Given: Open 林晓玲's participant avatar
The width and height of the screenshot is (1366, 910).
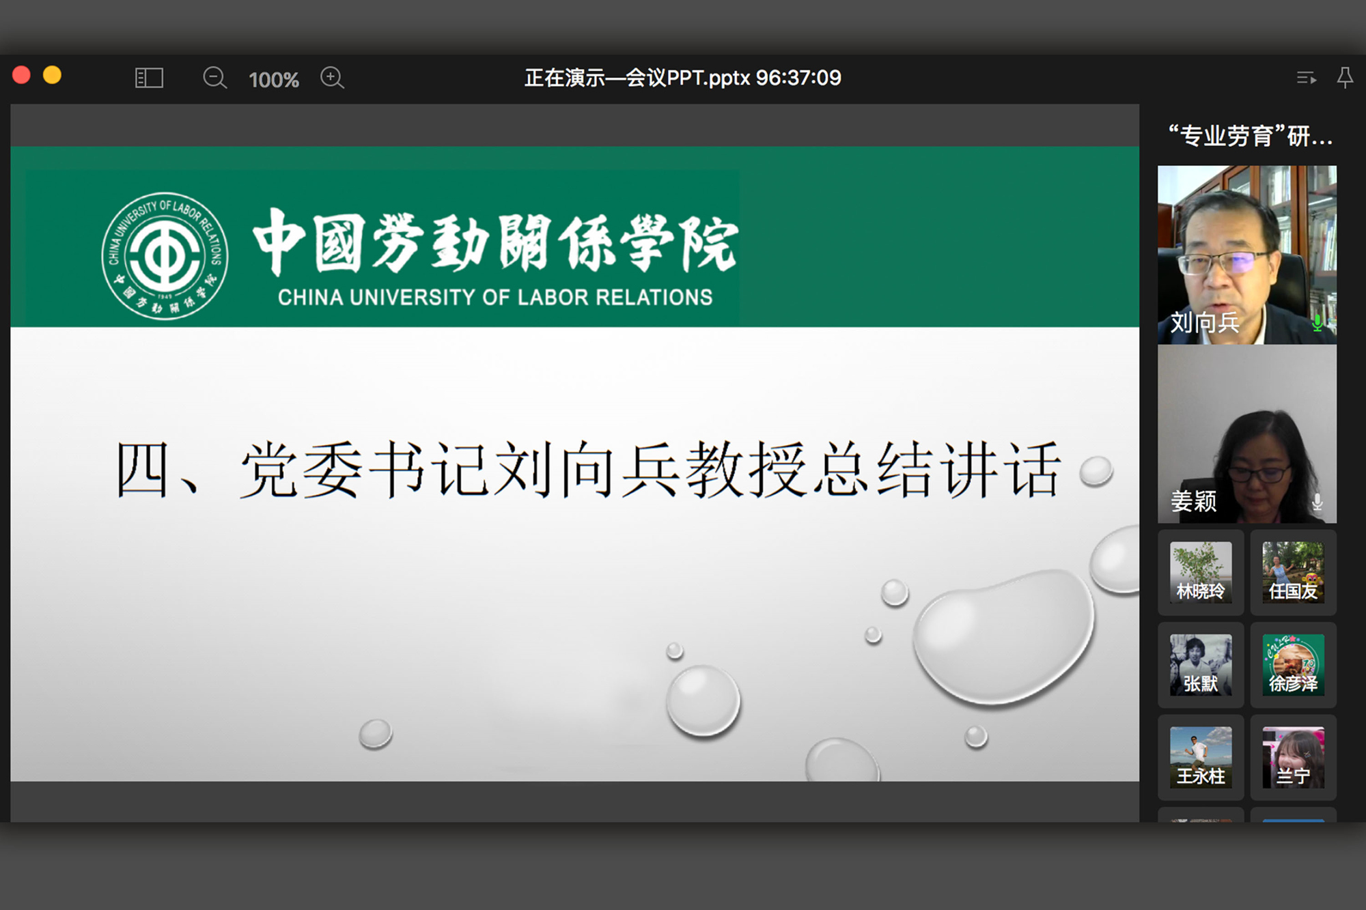Looking at the screenshot, I should click(x=1200, y=572).
